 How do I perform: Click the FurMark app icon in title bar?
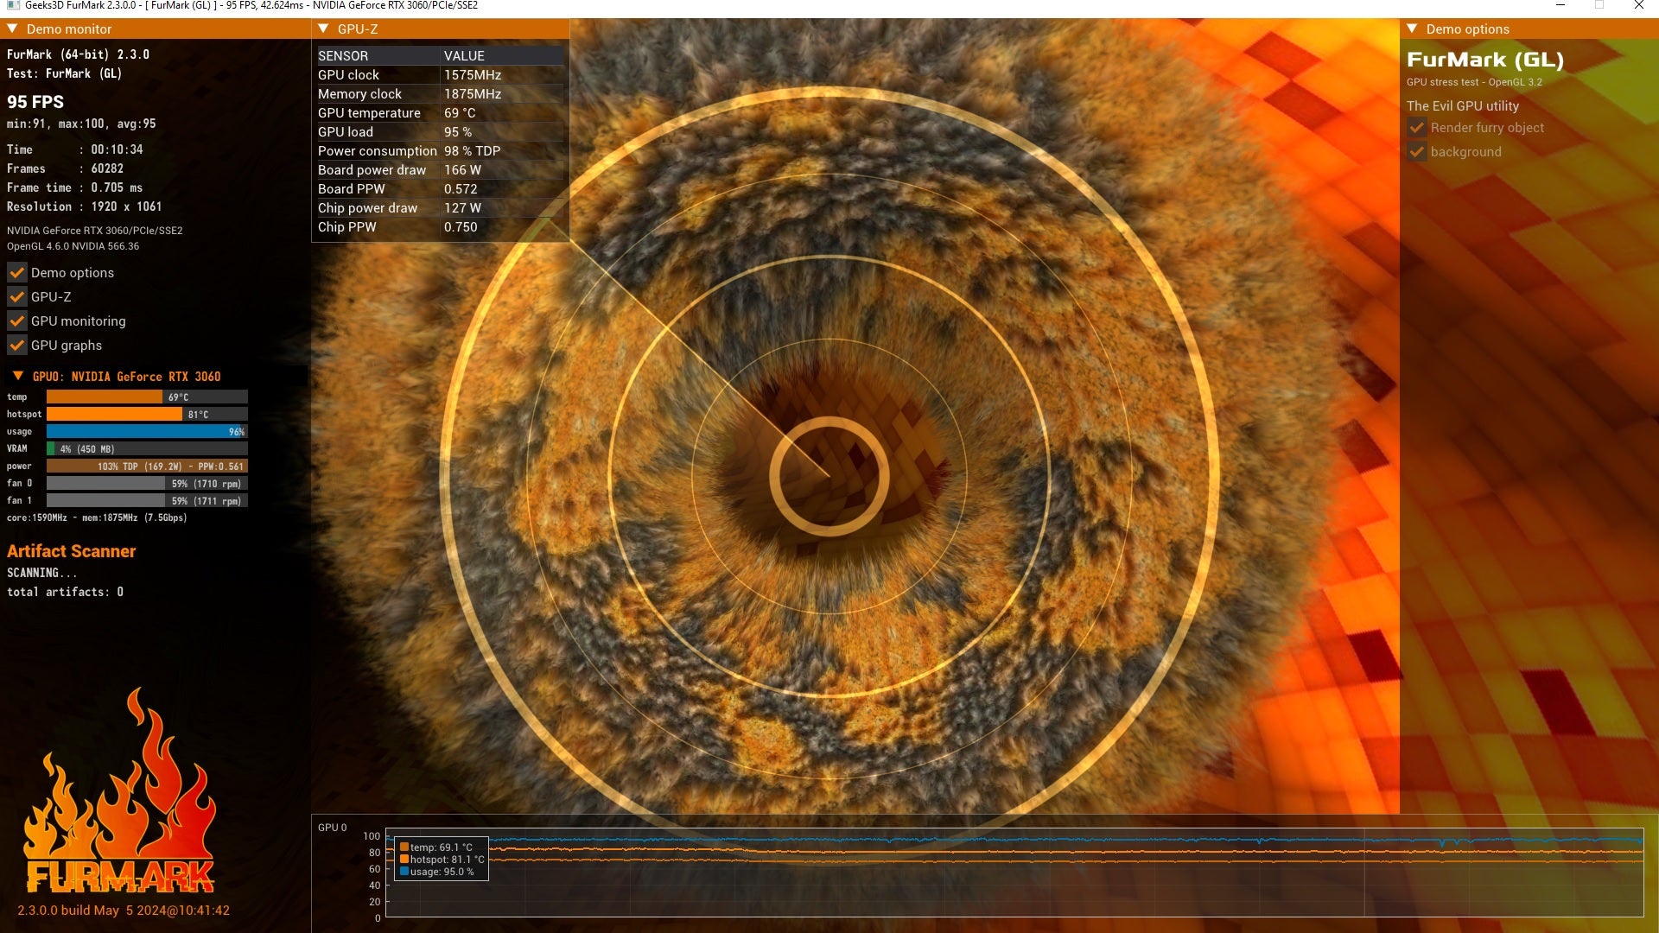pos(12,5)
